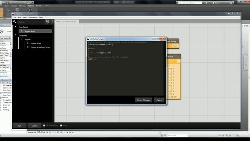Click the Cancel button next to Run
This screenshot has height=141, width=250.
coord(34,126)
